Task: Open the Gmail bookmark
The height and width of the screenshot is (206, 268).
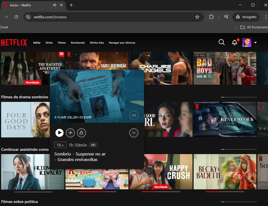Action: pos(4,27)
